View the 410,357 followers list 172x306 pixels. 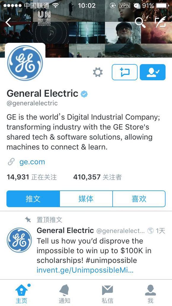click(97, 177)
